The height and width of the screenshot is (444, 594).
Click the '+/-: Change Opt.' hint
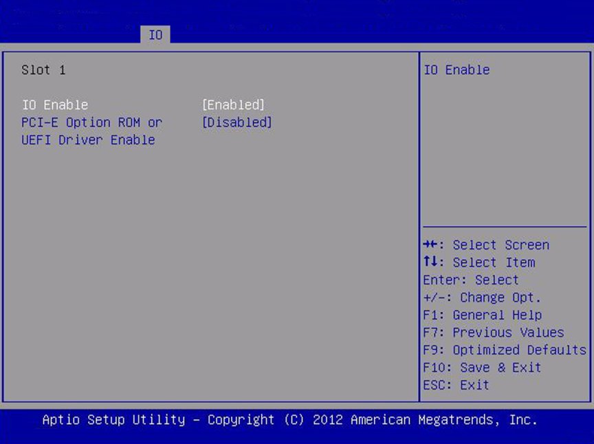click(482, 298)
